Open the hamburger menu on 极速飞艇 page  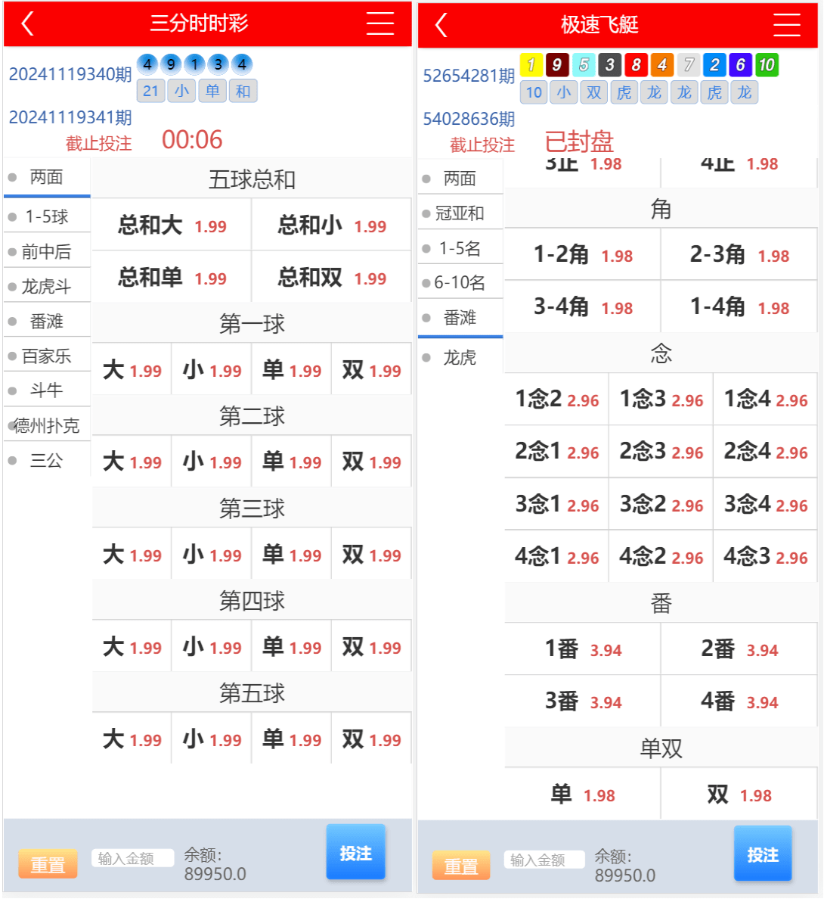click(x=786, y=23)
